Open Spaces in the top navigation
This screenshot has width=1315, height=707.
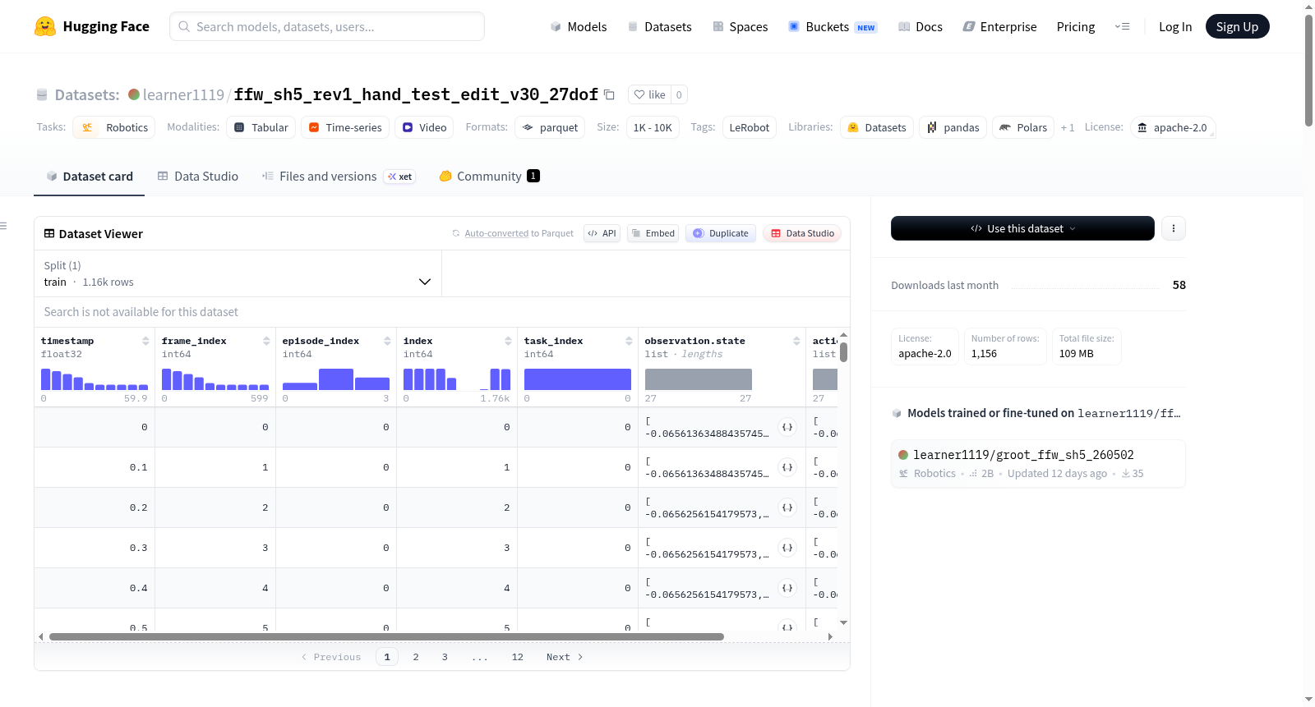pyautogui.click(x=741, y=26)
